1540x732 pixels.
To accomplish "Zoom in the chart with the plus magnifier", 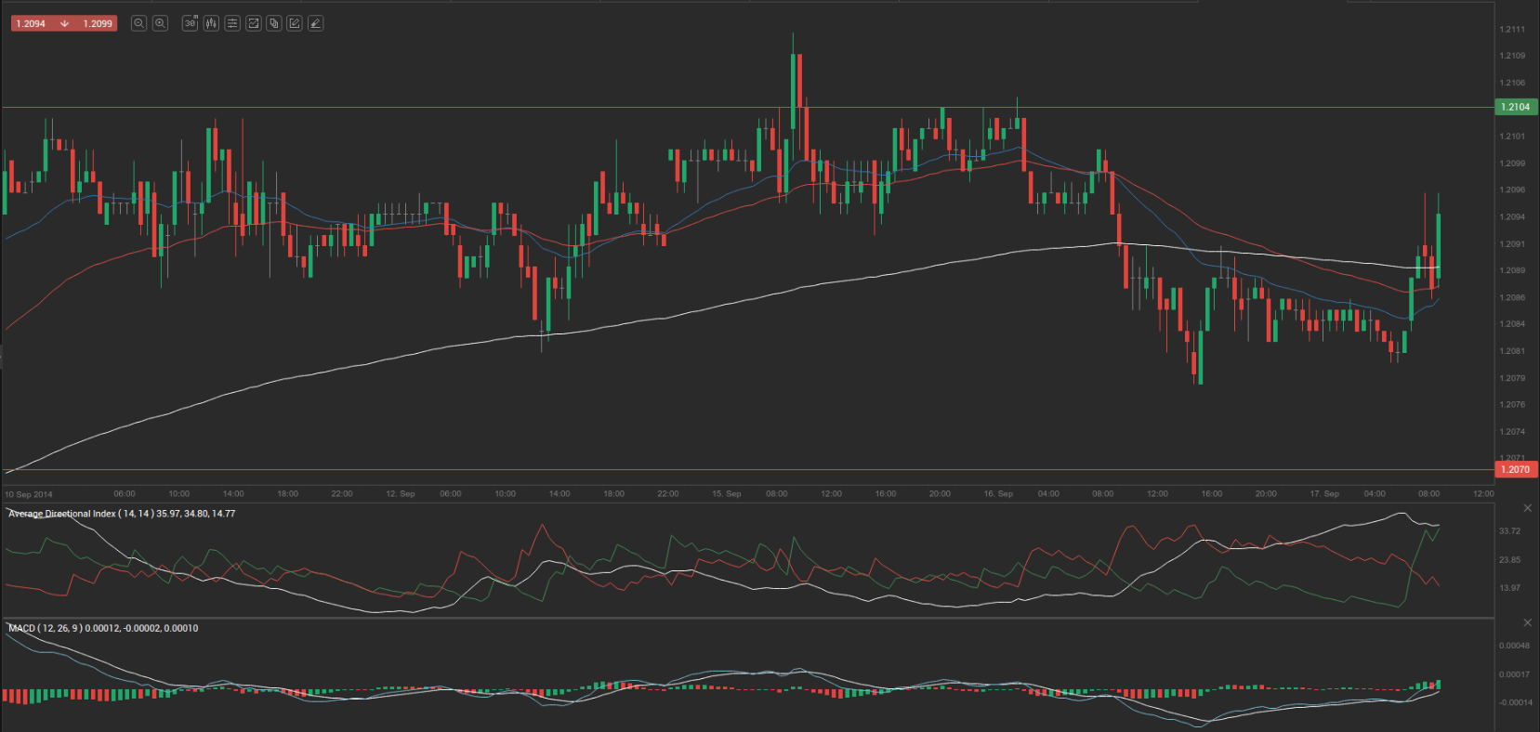I will pyautogui.click(x=160, y=23).
